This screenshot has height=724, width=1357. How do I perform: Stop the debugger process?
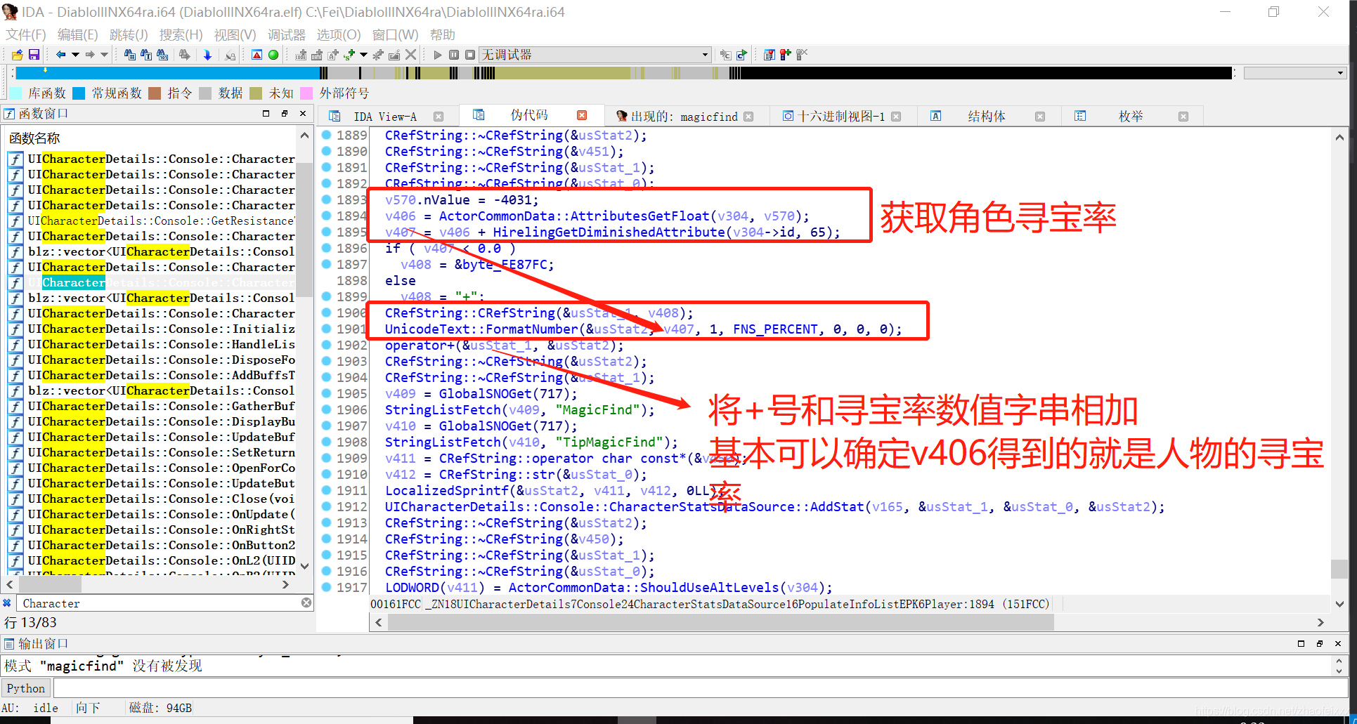470,55
